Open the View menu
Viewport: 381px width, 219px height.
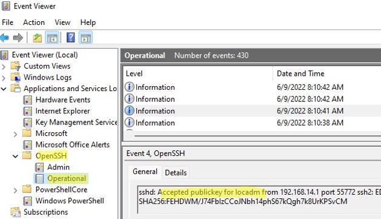pyautogui.click(x=62, y=22)
